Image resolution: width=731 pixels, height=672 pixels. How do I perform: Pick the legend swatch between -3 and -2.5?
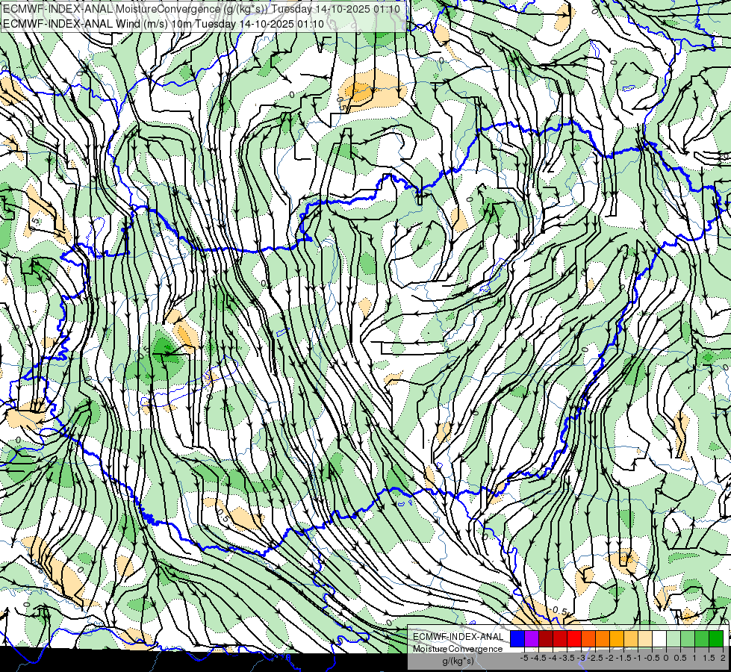point(588,638)
